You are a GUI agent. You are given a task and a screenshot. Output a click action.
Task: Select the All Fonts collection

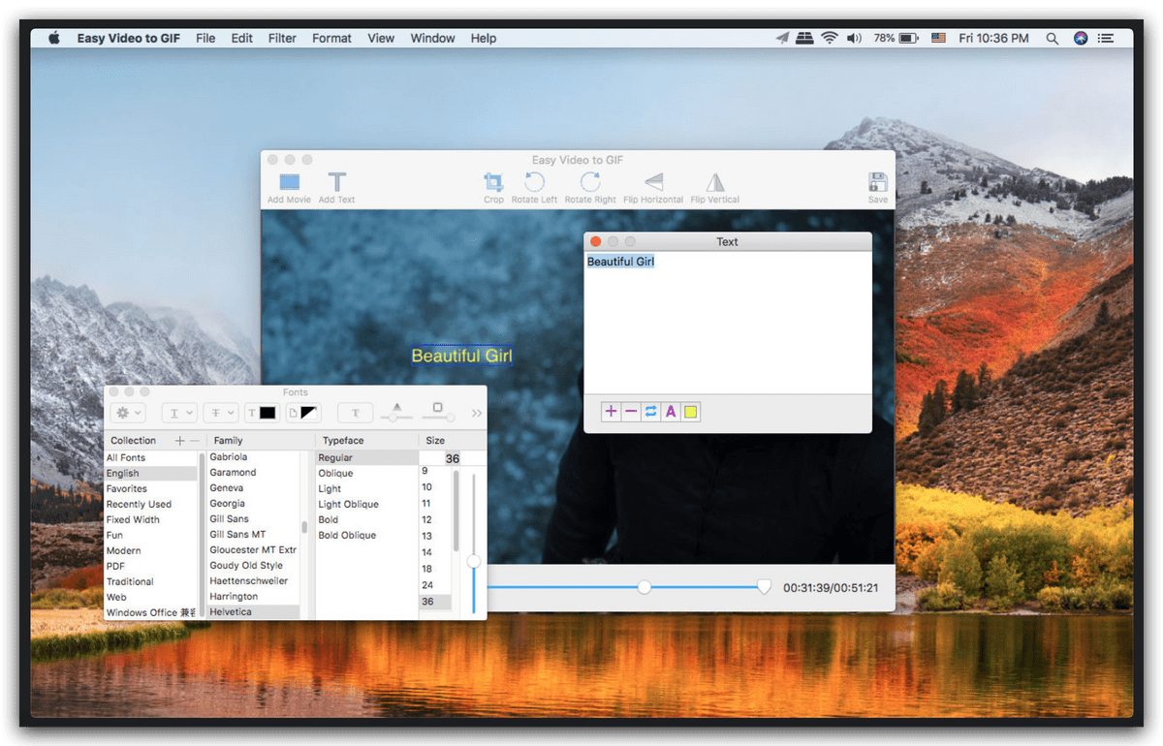tap(151, 457)
